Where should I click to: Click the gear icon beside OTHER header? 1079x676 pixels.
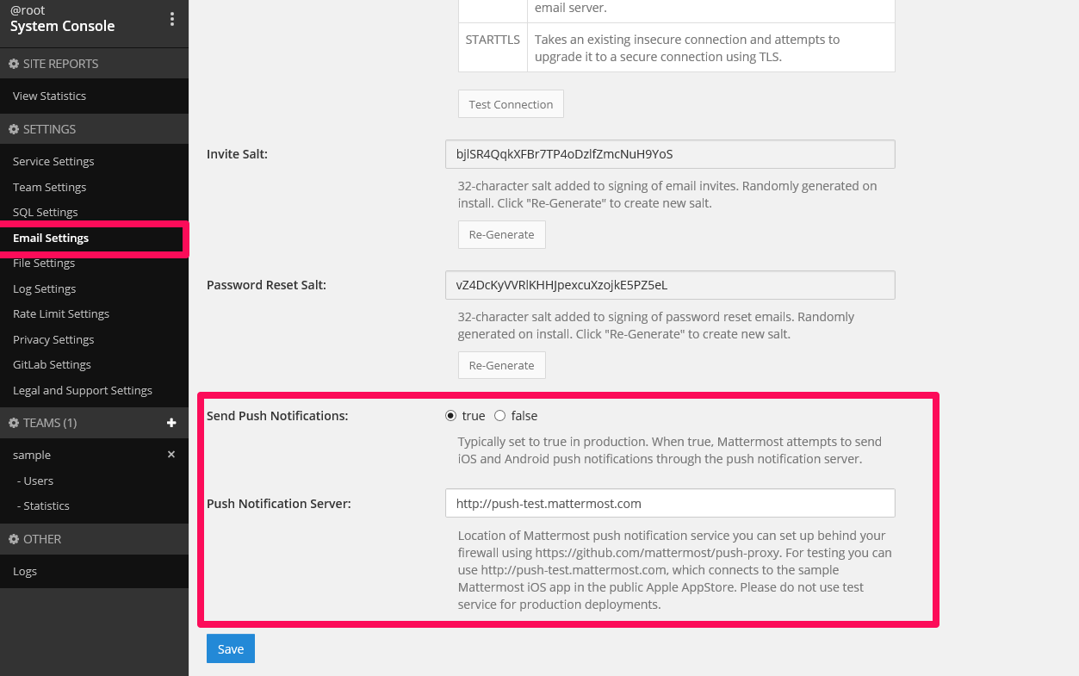tap(14, 539)
